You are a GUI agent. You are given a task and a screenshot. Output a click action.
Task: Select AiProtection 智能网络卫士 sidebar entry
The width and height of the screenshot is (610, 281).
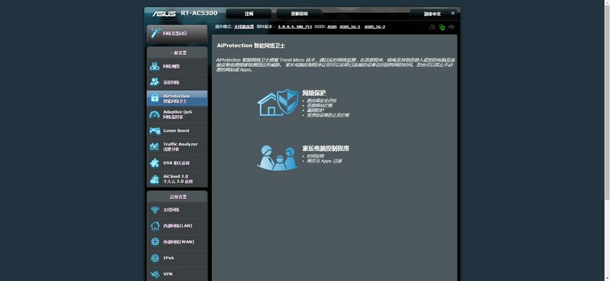[x=177, y=98]
